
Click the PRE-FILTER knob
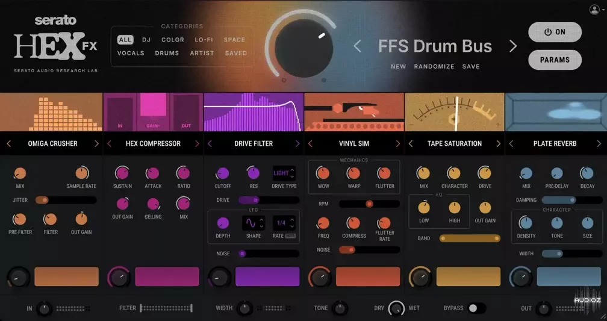click(20, 219)
